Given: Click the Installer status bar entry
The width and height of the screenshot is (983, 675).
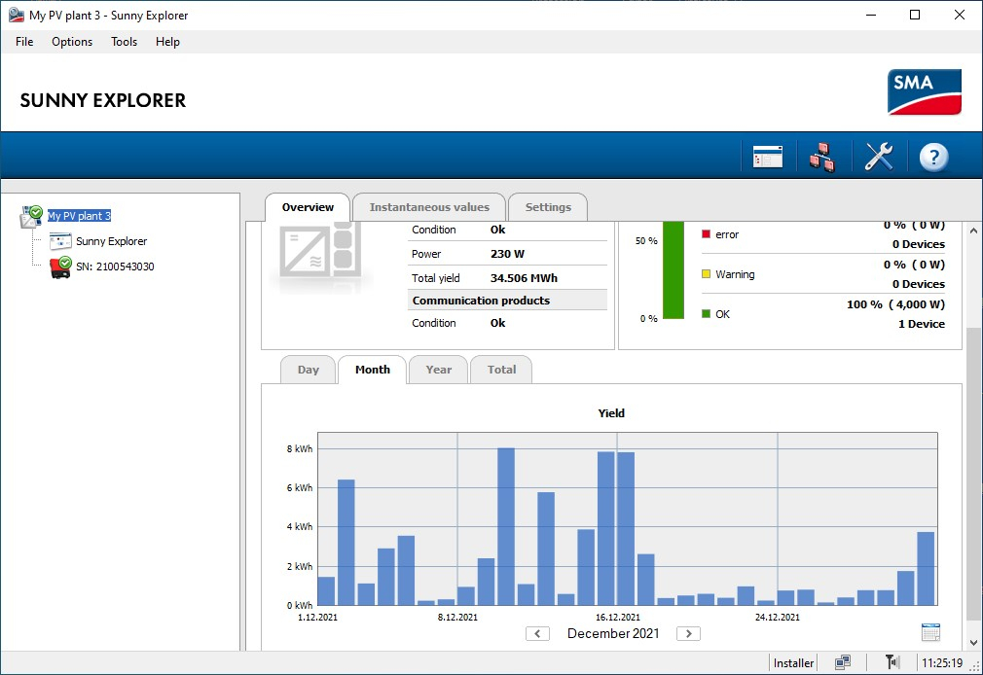Looking at the screenshot, I should (793, 663).
